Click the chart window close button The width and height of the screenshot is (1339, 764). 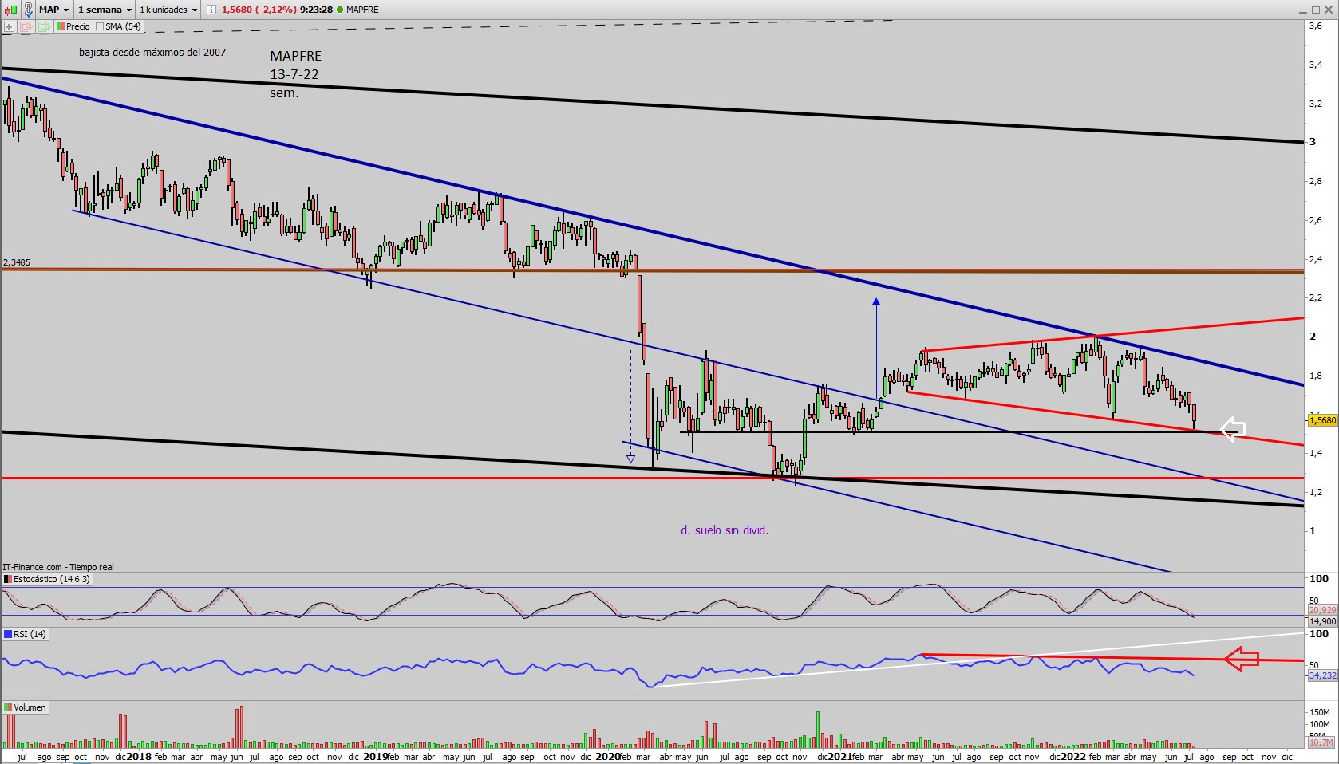point(1329,10)
